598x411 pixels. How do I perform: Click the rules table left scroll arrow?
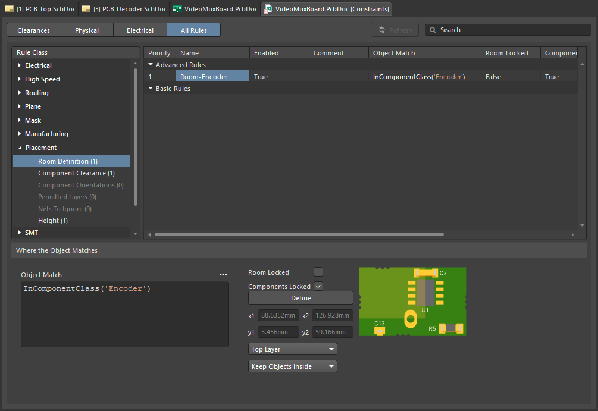pos(149,234)
